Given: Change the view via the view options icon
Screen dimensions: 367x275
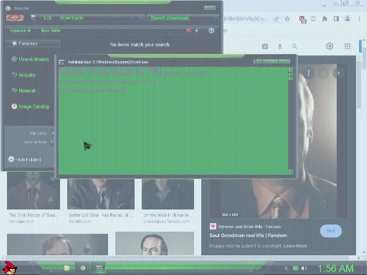Looking at the screenshot, I should click(189, 30).
